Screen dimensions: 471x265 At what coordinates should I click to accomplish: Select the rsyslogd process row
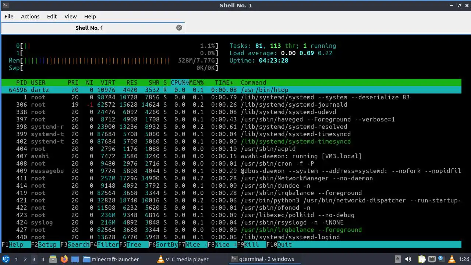[231, 222]
